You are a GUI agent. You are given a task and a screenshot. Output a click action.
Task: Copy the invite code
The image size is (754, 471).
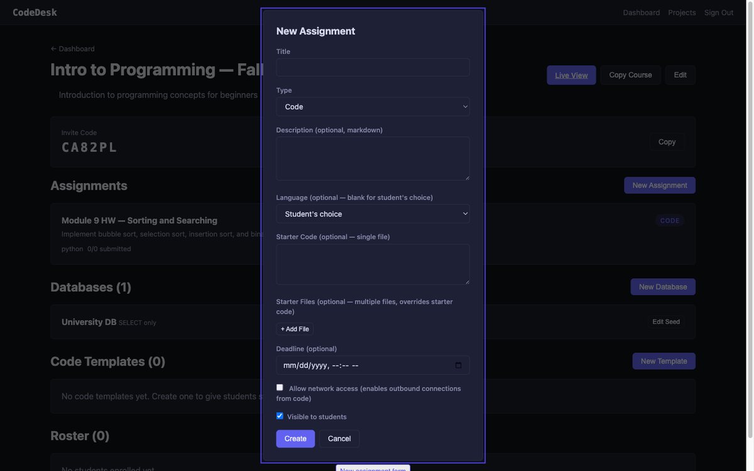click(x=667, y=142)
